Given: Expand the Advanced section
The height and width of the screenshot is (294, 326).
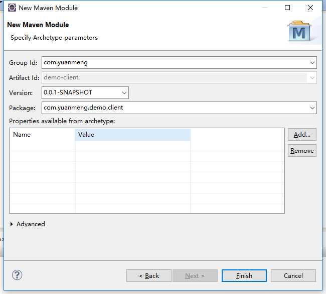Looking at the screenshot, I should pyautogui.click(x=12, y=224).
